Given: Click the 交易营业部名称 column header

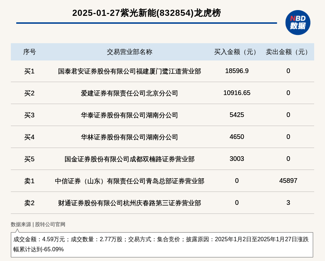Looking at the screenshot, I should 130,52.
